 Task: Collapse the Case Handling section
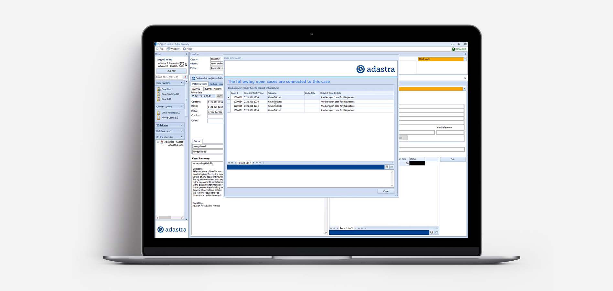[x=182, y=83]
